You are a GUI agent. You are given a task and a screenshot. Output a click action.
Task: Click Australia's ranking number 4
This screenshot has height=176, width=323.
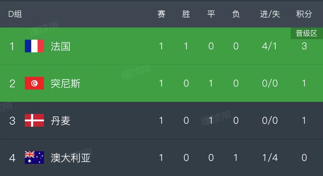12,158
